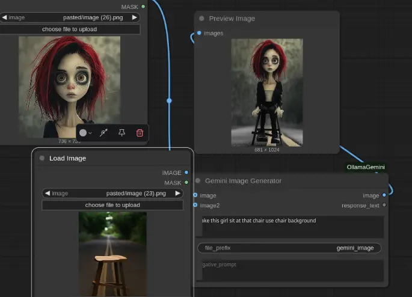
Task: Click the image2 input socket on Gemini node
Action: (195, 205)
